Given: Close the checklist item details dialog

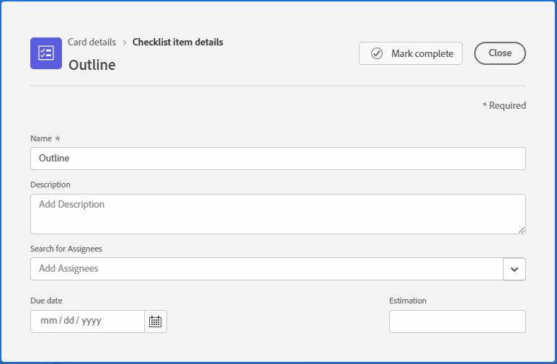Looking at the screenshot, I should tap(499, 53).
